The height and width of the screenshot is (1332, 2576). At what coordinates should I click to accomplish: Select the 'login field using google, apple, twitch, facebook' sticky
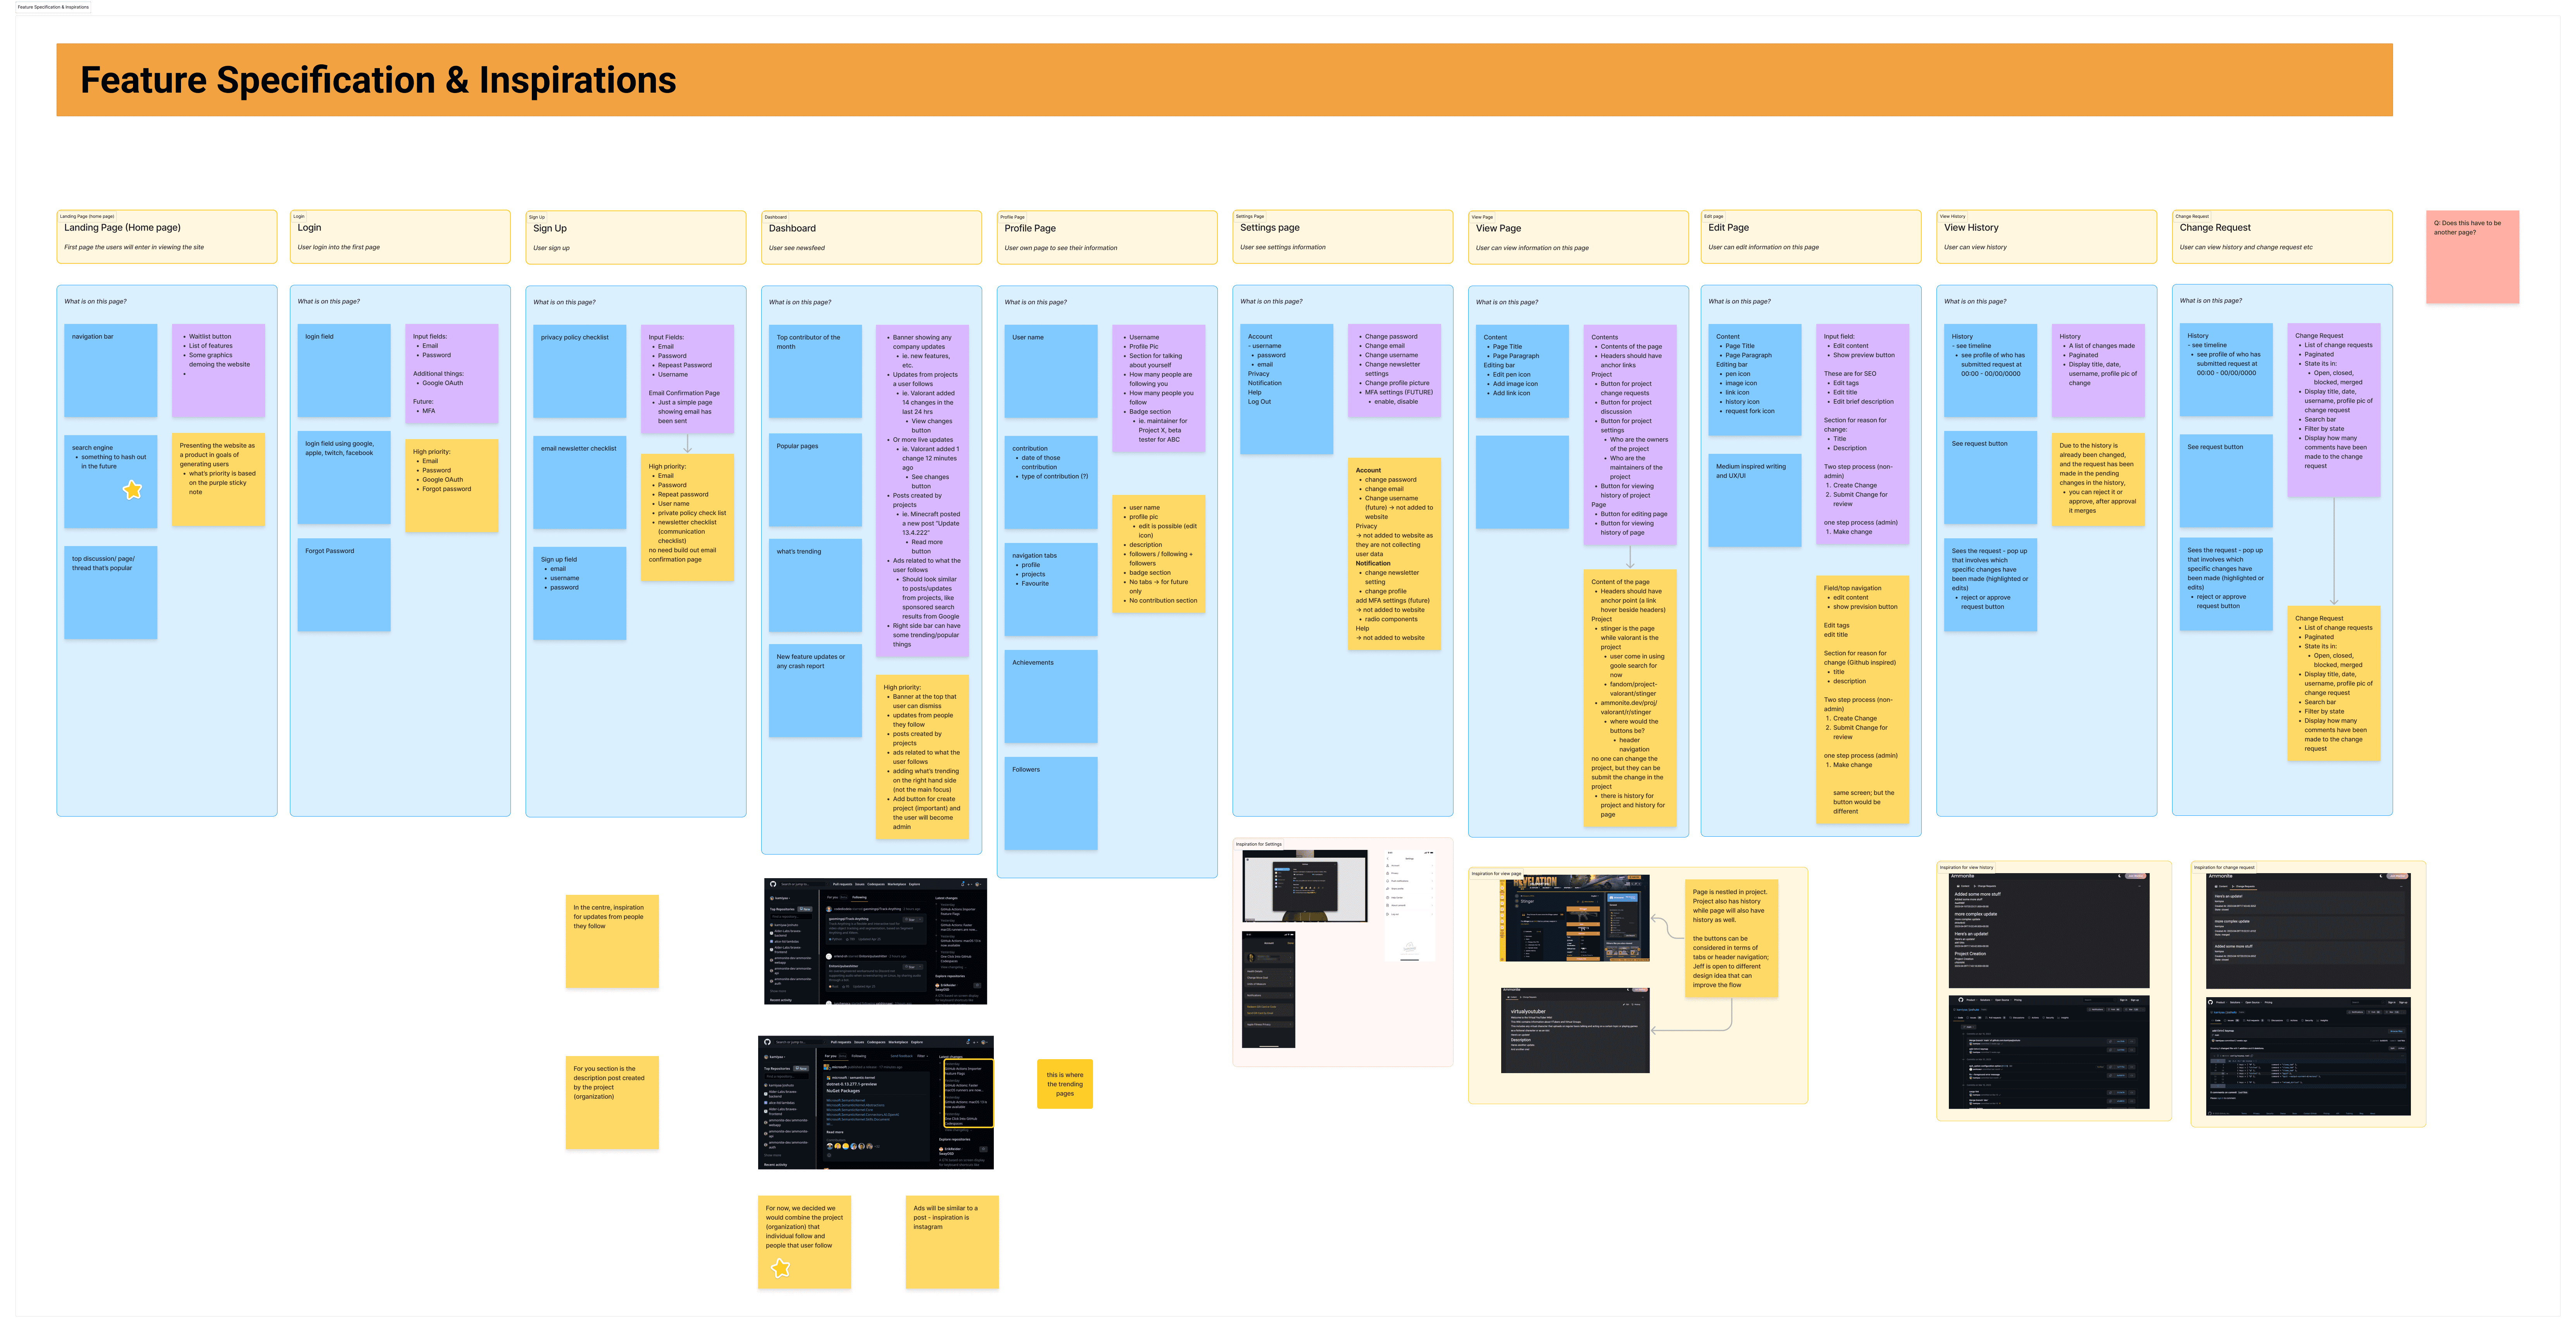344,478
